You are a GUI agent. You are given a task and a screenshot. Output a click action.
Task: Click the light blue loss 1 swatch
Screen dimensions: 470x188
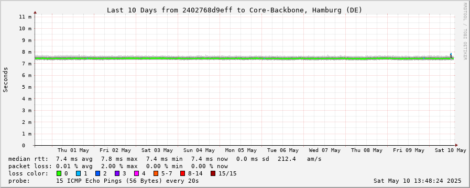click(x=78, y=173)
